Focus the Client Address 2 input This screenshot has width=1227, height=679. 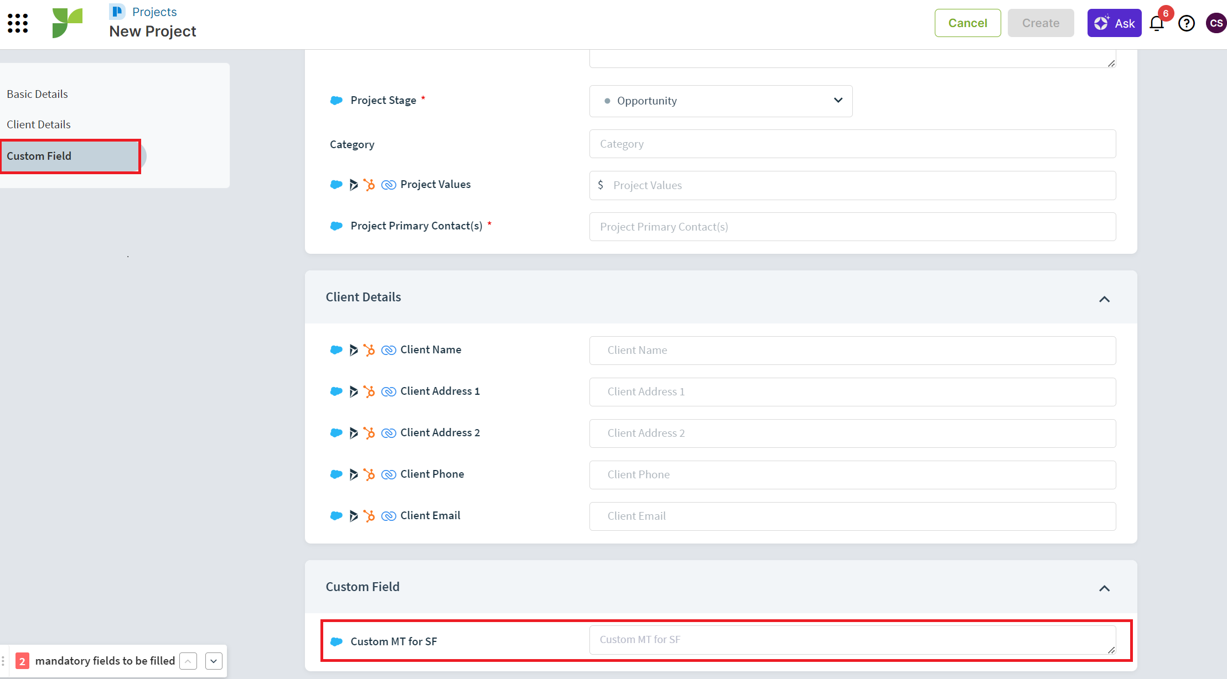click(852, 433)
